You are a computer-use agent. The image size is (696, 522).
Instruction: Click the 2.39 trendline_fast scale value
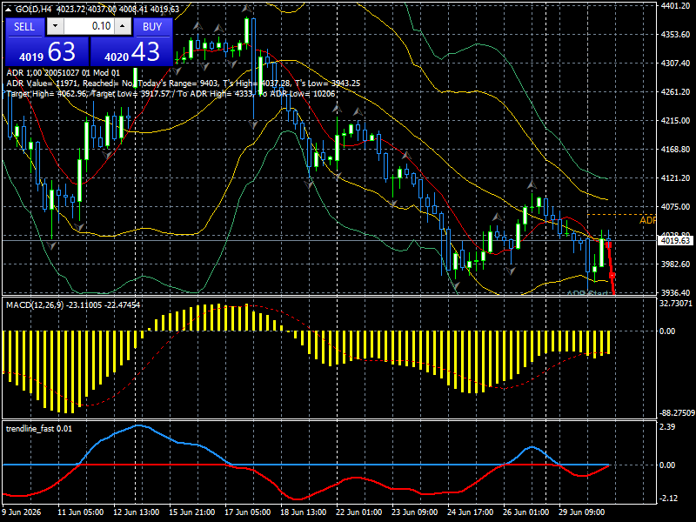click(x=667, y=427)
